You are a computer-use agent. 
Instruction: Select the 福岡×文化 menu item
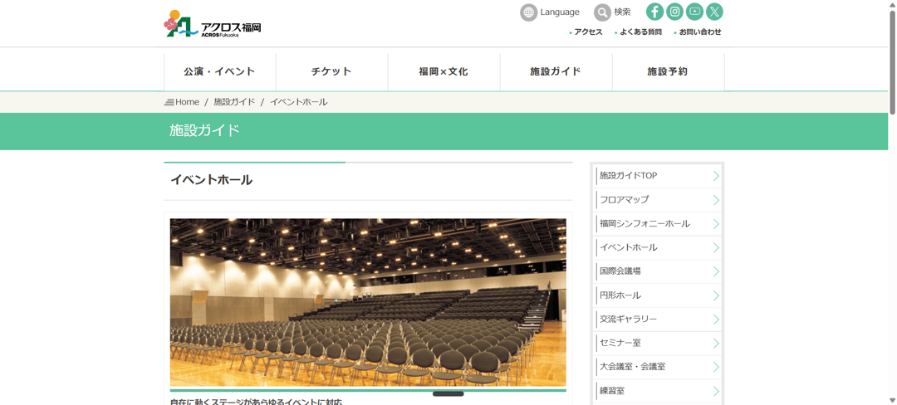point(444,71)
